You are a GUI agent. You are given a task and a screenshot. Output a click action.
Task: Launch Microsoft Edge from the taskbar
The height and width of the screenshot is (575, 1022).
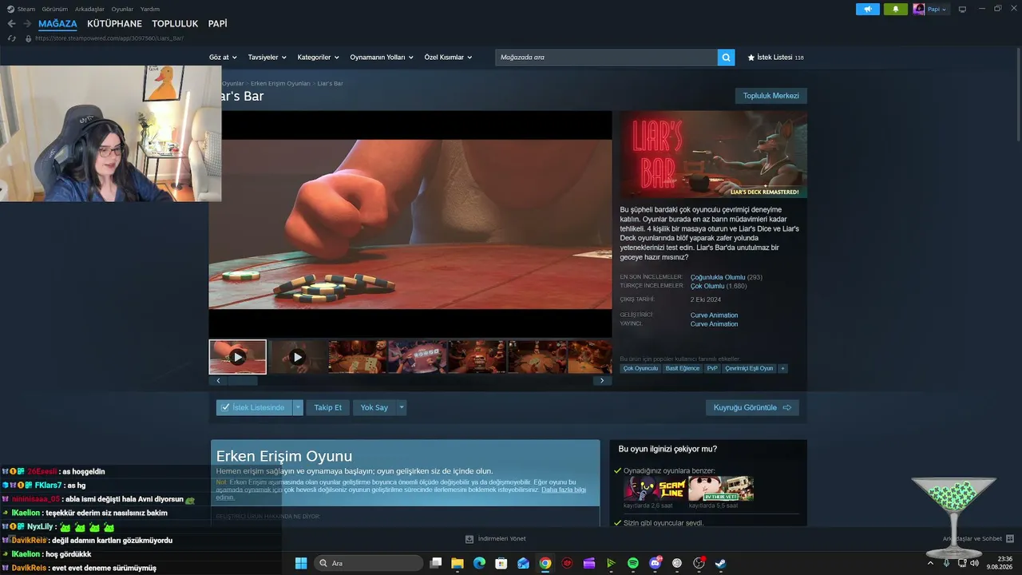[479, 563]
